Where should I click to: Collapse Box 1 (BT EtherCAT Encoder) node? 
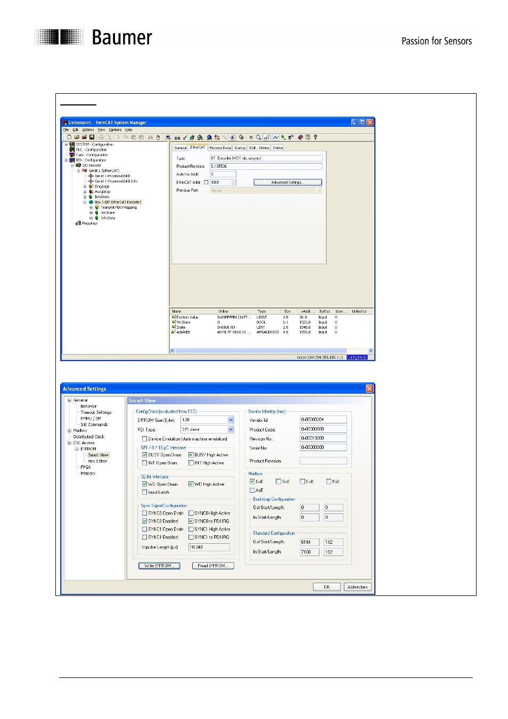click(x=85, y=202)
